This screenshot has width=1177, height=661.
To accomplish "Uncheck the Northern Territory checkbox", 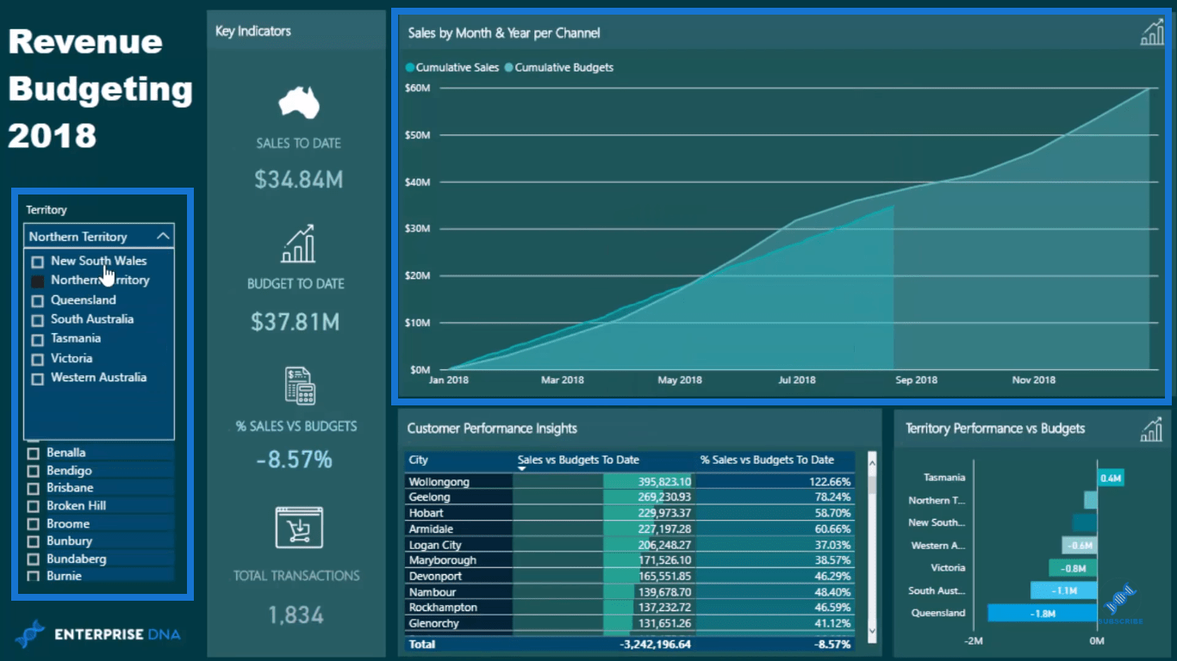I will [x=37, y=281].
